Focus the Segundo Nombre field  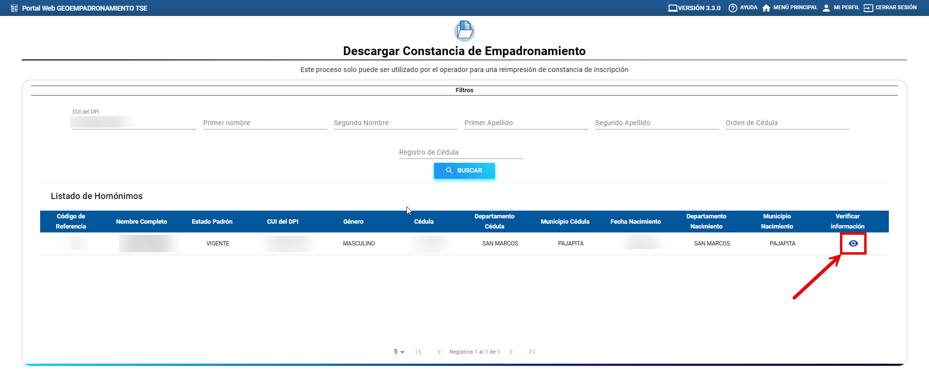395,123
